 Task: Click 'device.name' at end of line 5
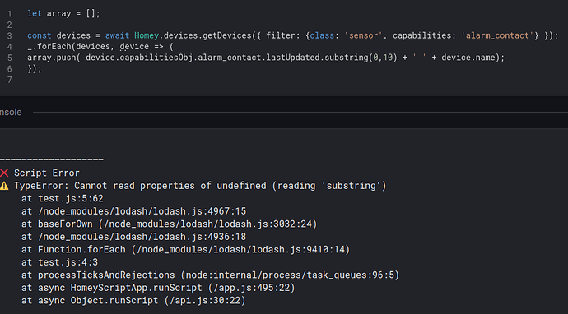point(468,58)
